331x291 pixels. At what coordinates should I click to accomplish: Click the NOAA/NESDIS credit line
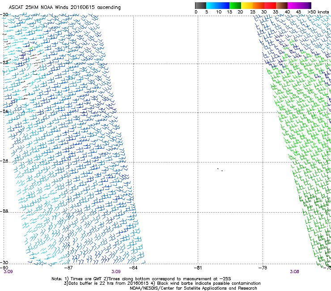(x=193, y=288)
